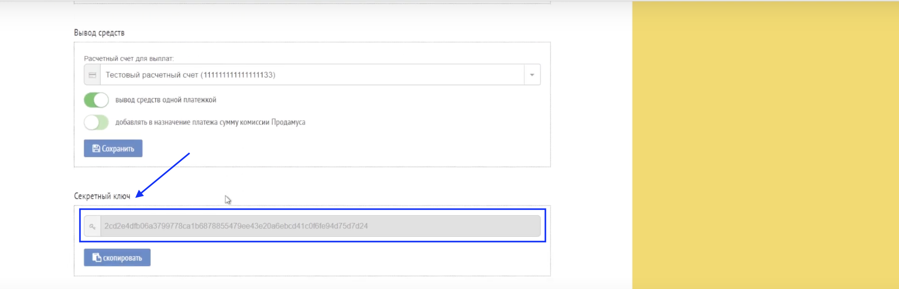Screen dimensions: 899x289
Task: Click the yellow panel on the right
Action: click(x=765, y=144)
